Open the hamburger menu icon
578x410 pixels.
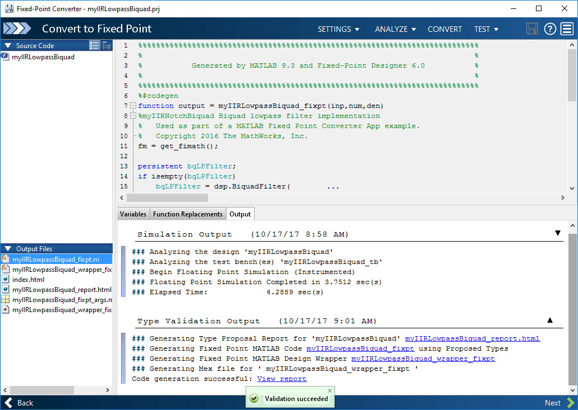(x=567, y=29)
